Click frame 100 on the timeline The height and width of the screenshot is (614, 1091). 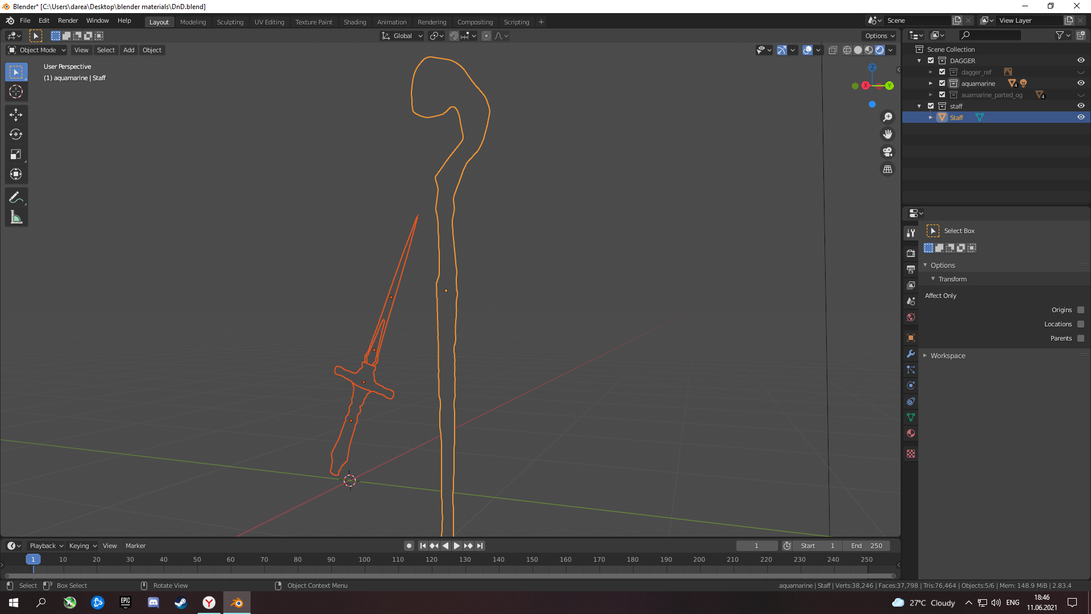[x=364, y=560]
